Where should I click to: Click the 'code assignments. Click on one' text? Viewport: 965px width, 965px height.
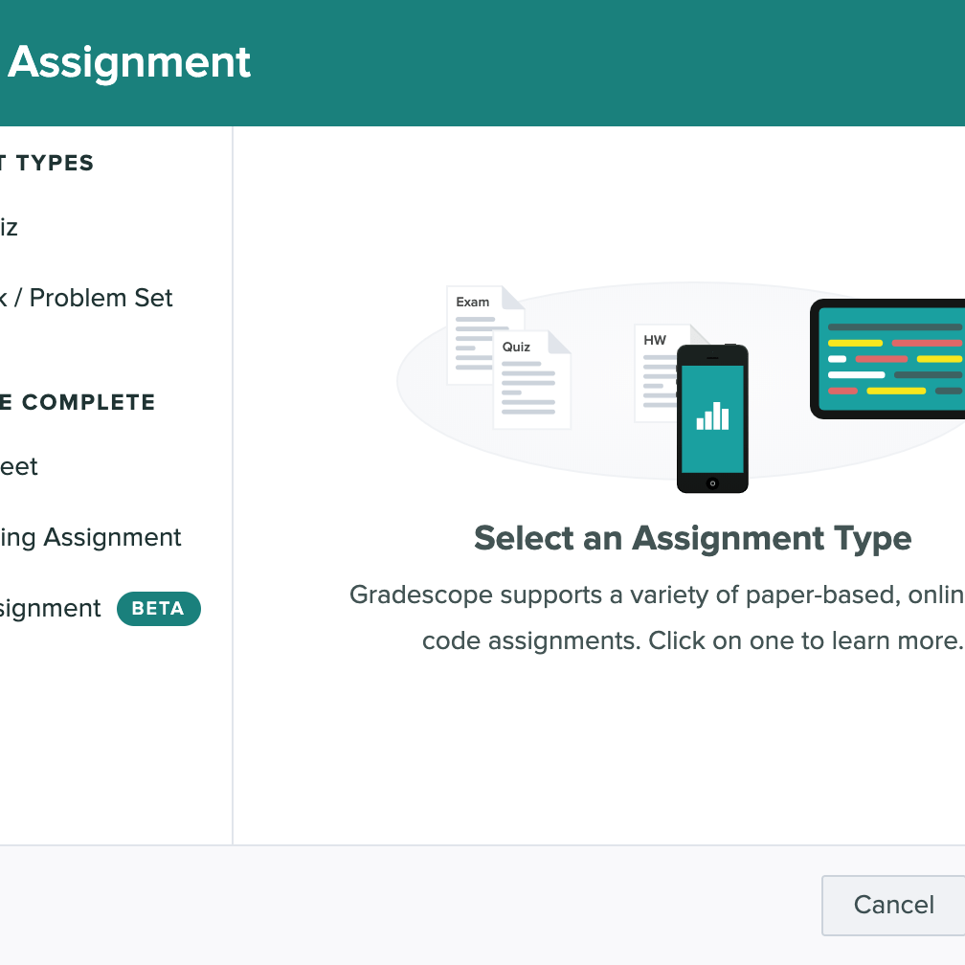click(692, 640)
